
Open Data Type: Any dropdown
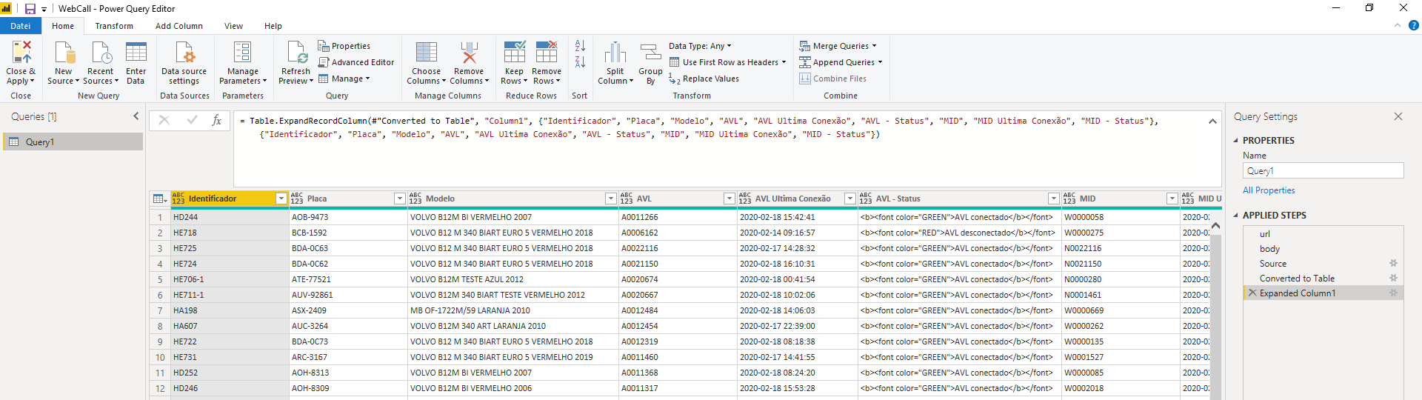tap(700, 46)
